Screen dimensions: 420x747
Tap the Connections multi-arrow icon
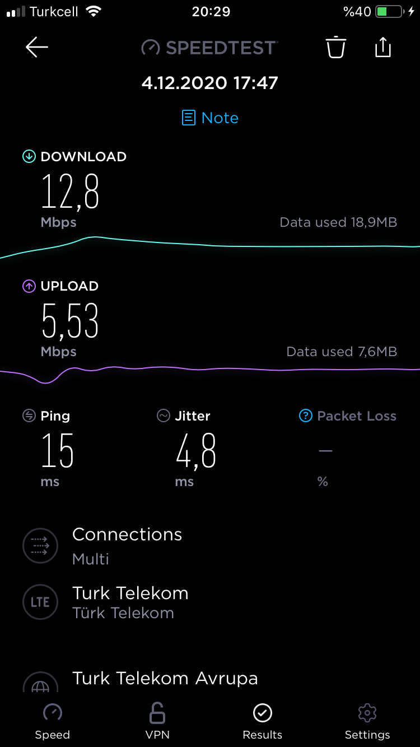(x=40, y=545)
